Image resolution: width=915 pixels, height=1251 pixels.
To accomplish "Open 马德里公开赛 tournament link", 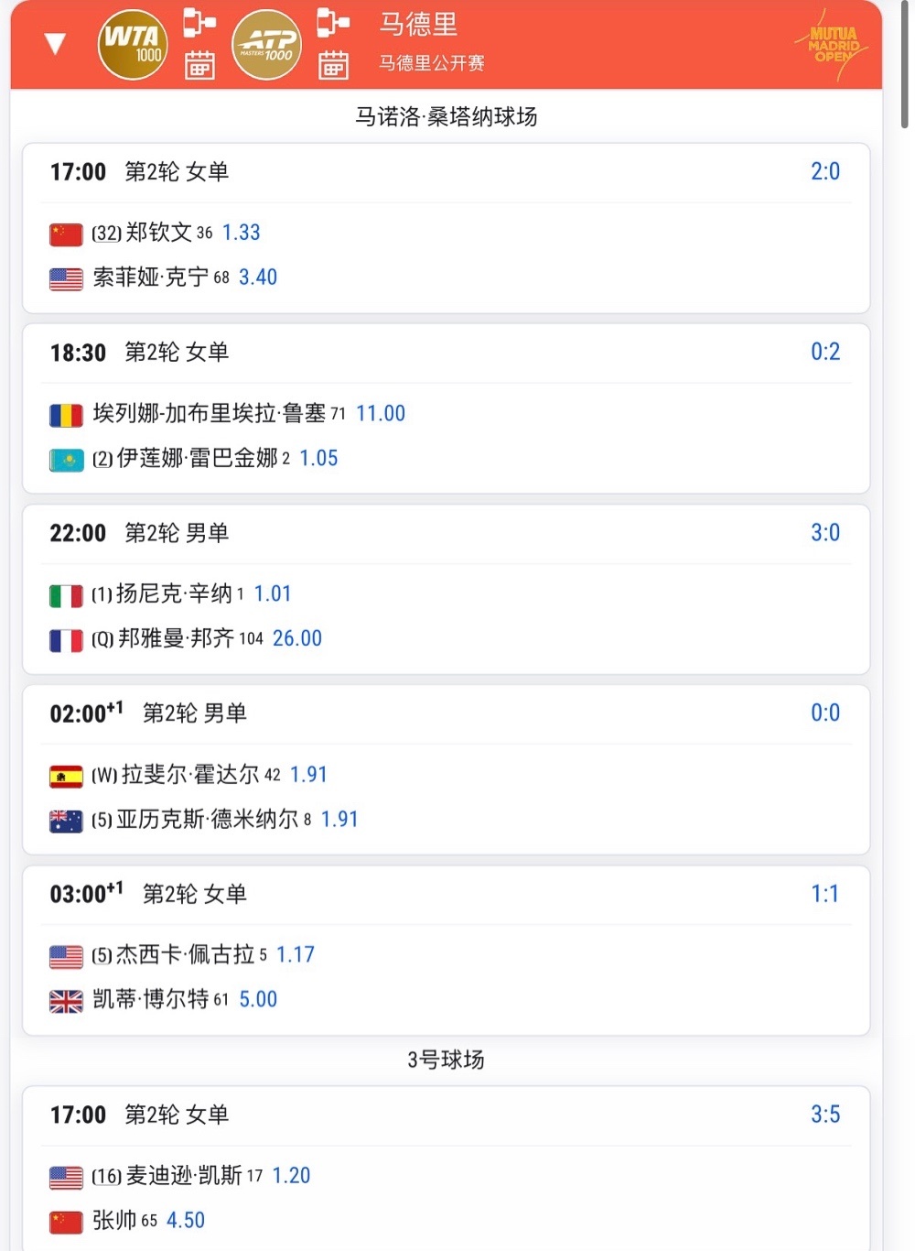I will [432, 63].
